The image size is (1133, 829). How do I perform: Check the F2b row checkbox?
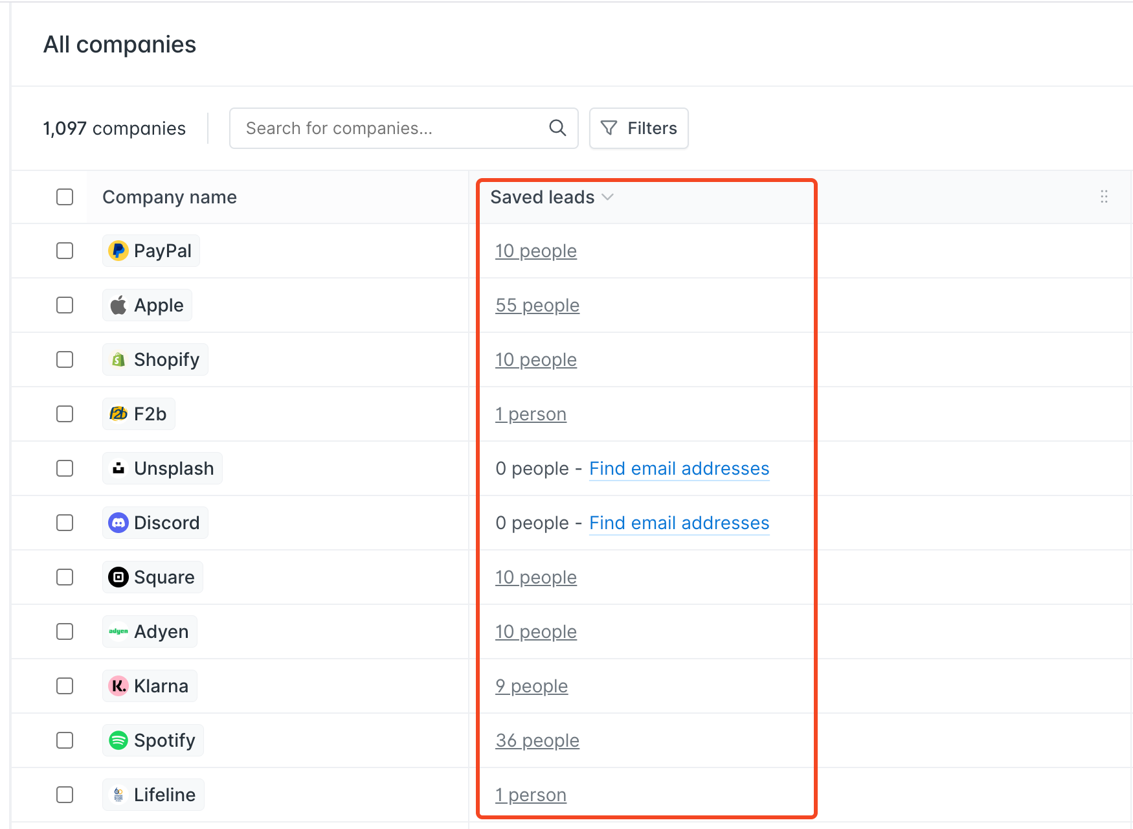[65, 414]
